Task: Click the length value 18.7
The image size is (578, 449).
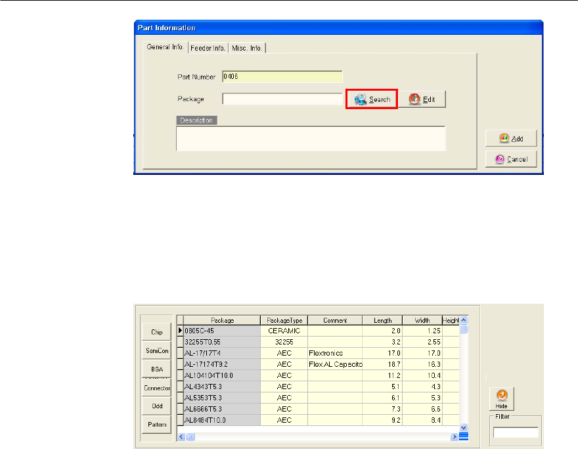Action: click(x=383, y=364)
